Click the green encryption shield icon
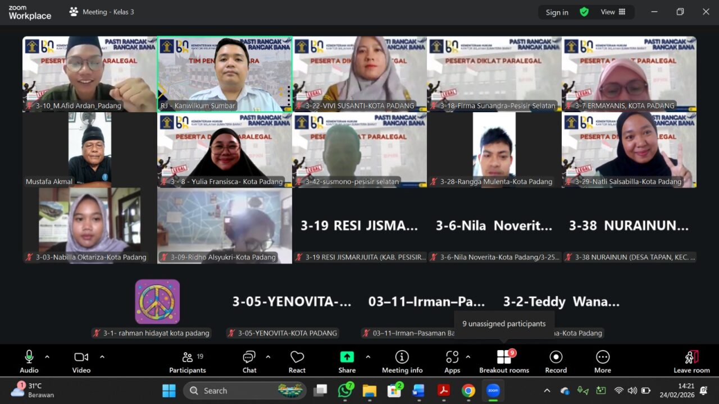 pos(584,12)
